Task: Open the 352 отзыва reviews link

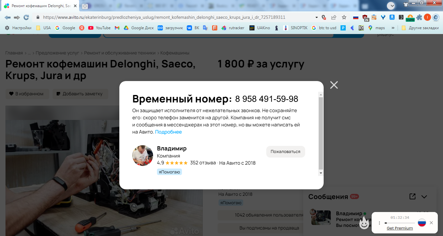Action: (203, 163)
